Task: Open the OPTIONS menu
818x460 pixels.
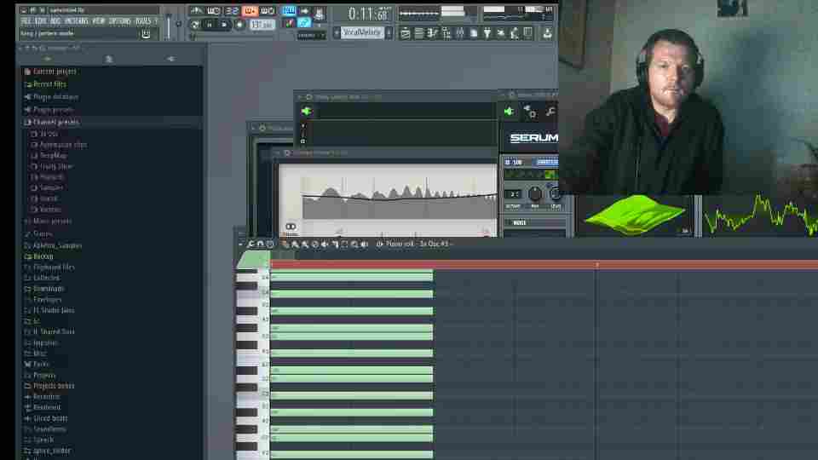Action: tap(119, 20)
